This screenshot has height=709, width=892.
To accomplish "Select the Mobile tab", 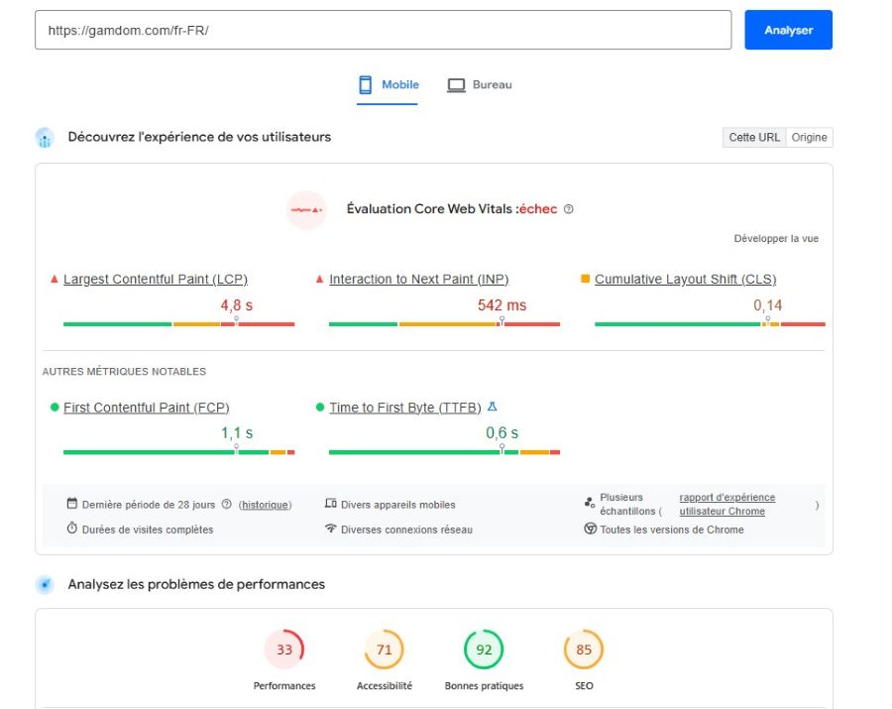I will click(388, 85).
